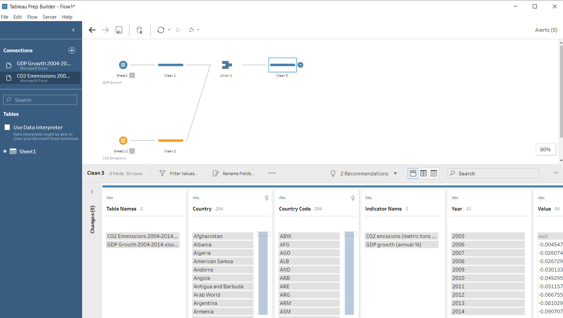Viewport: 563px width, 318px height.
Task: Select the Union 1 step
Action: click(227, 65)
